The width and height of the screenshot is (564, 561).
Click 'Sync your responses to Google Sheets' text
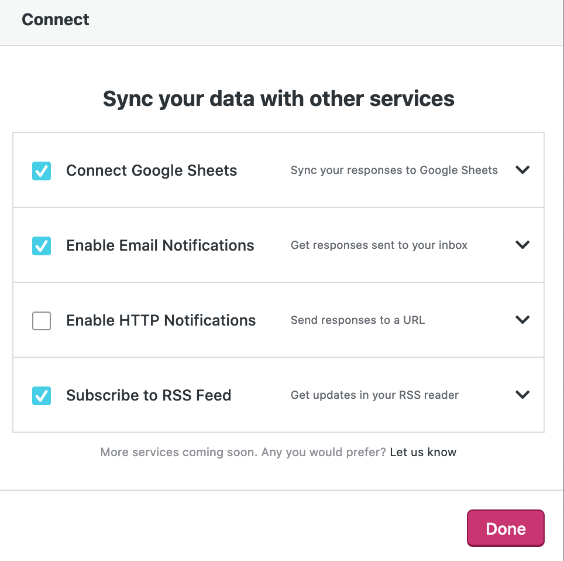(394, 170)
